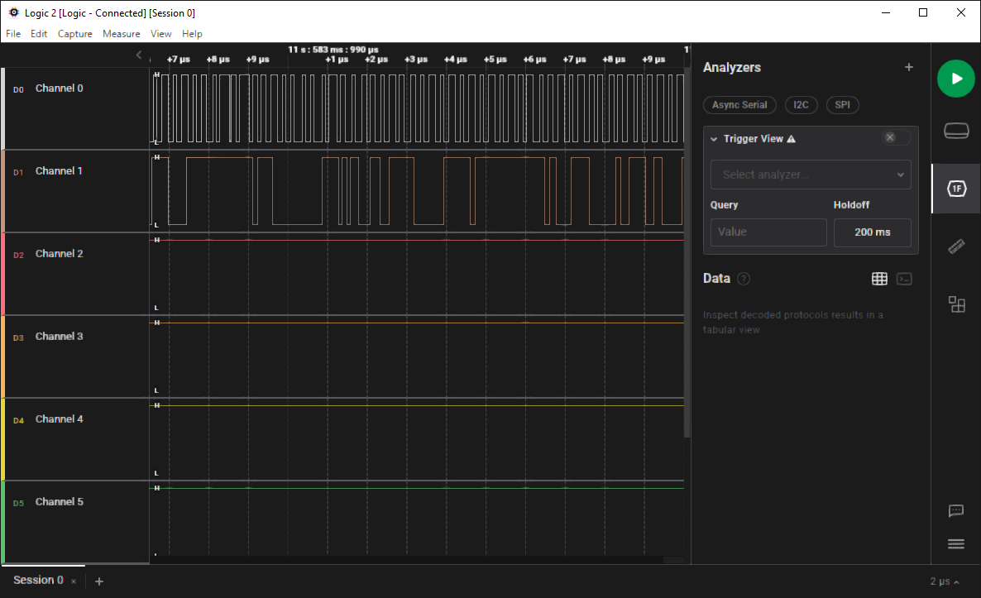Toggle the Trigger View switch

[x=896, y=138]
